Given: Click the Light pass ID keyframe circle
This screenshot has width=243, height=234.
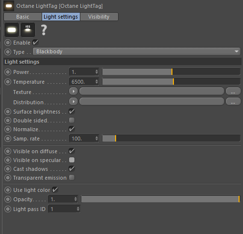Looking at the screenshot, I should (8, 209).
